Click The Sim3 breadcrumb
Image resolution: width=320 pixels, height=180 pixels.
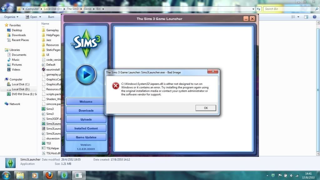point(73,9)
